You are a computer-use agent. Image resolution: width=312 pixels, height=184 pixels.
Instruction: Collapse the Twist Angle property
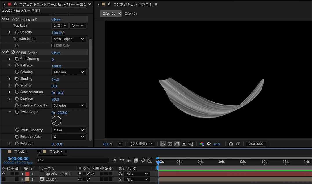point(10,112)
